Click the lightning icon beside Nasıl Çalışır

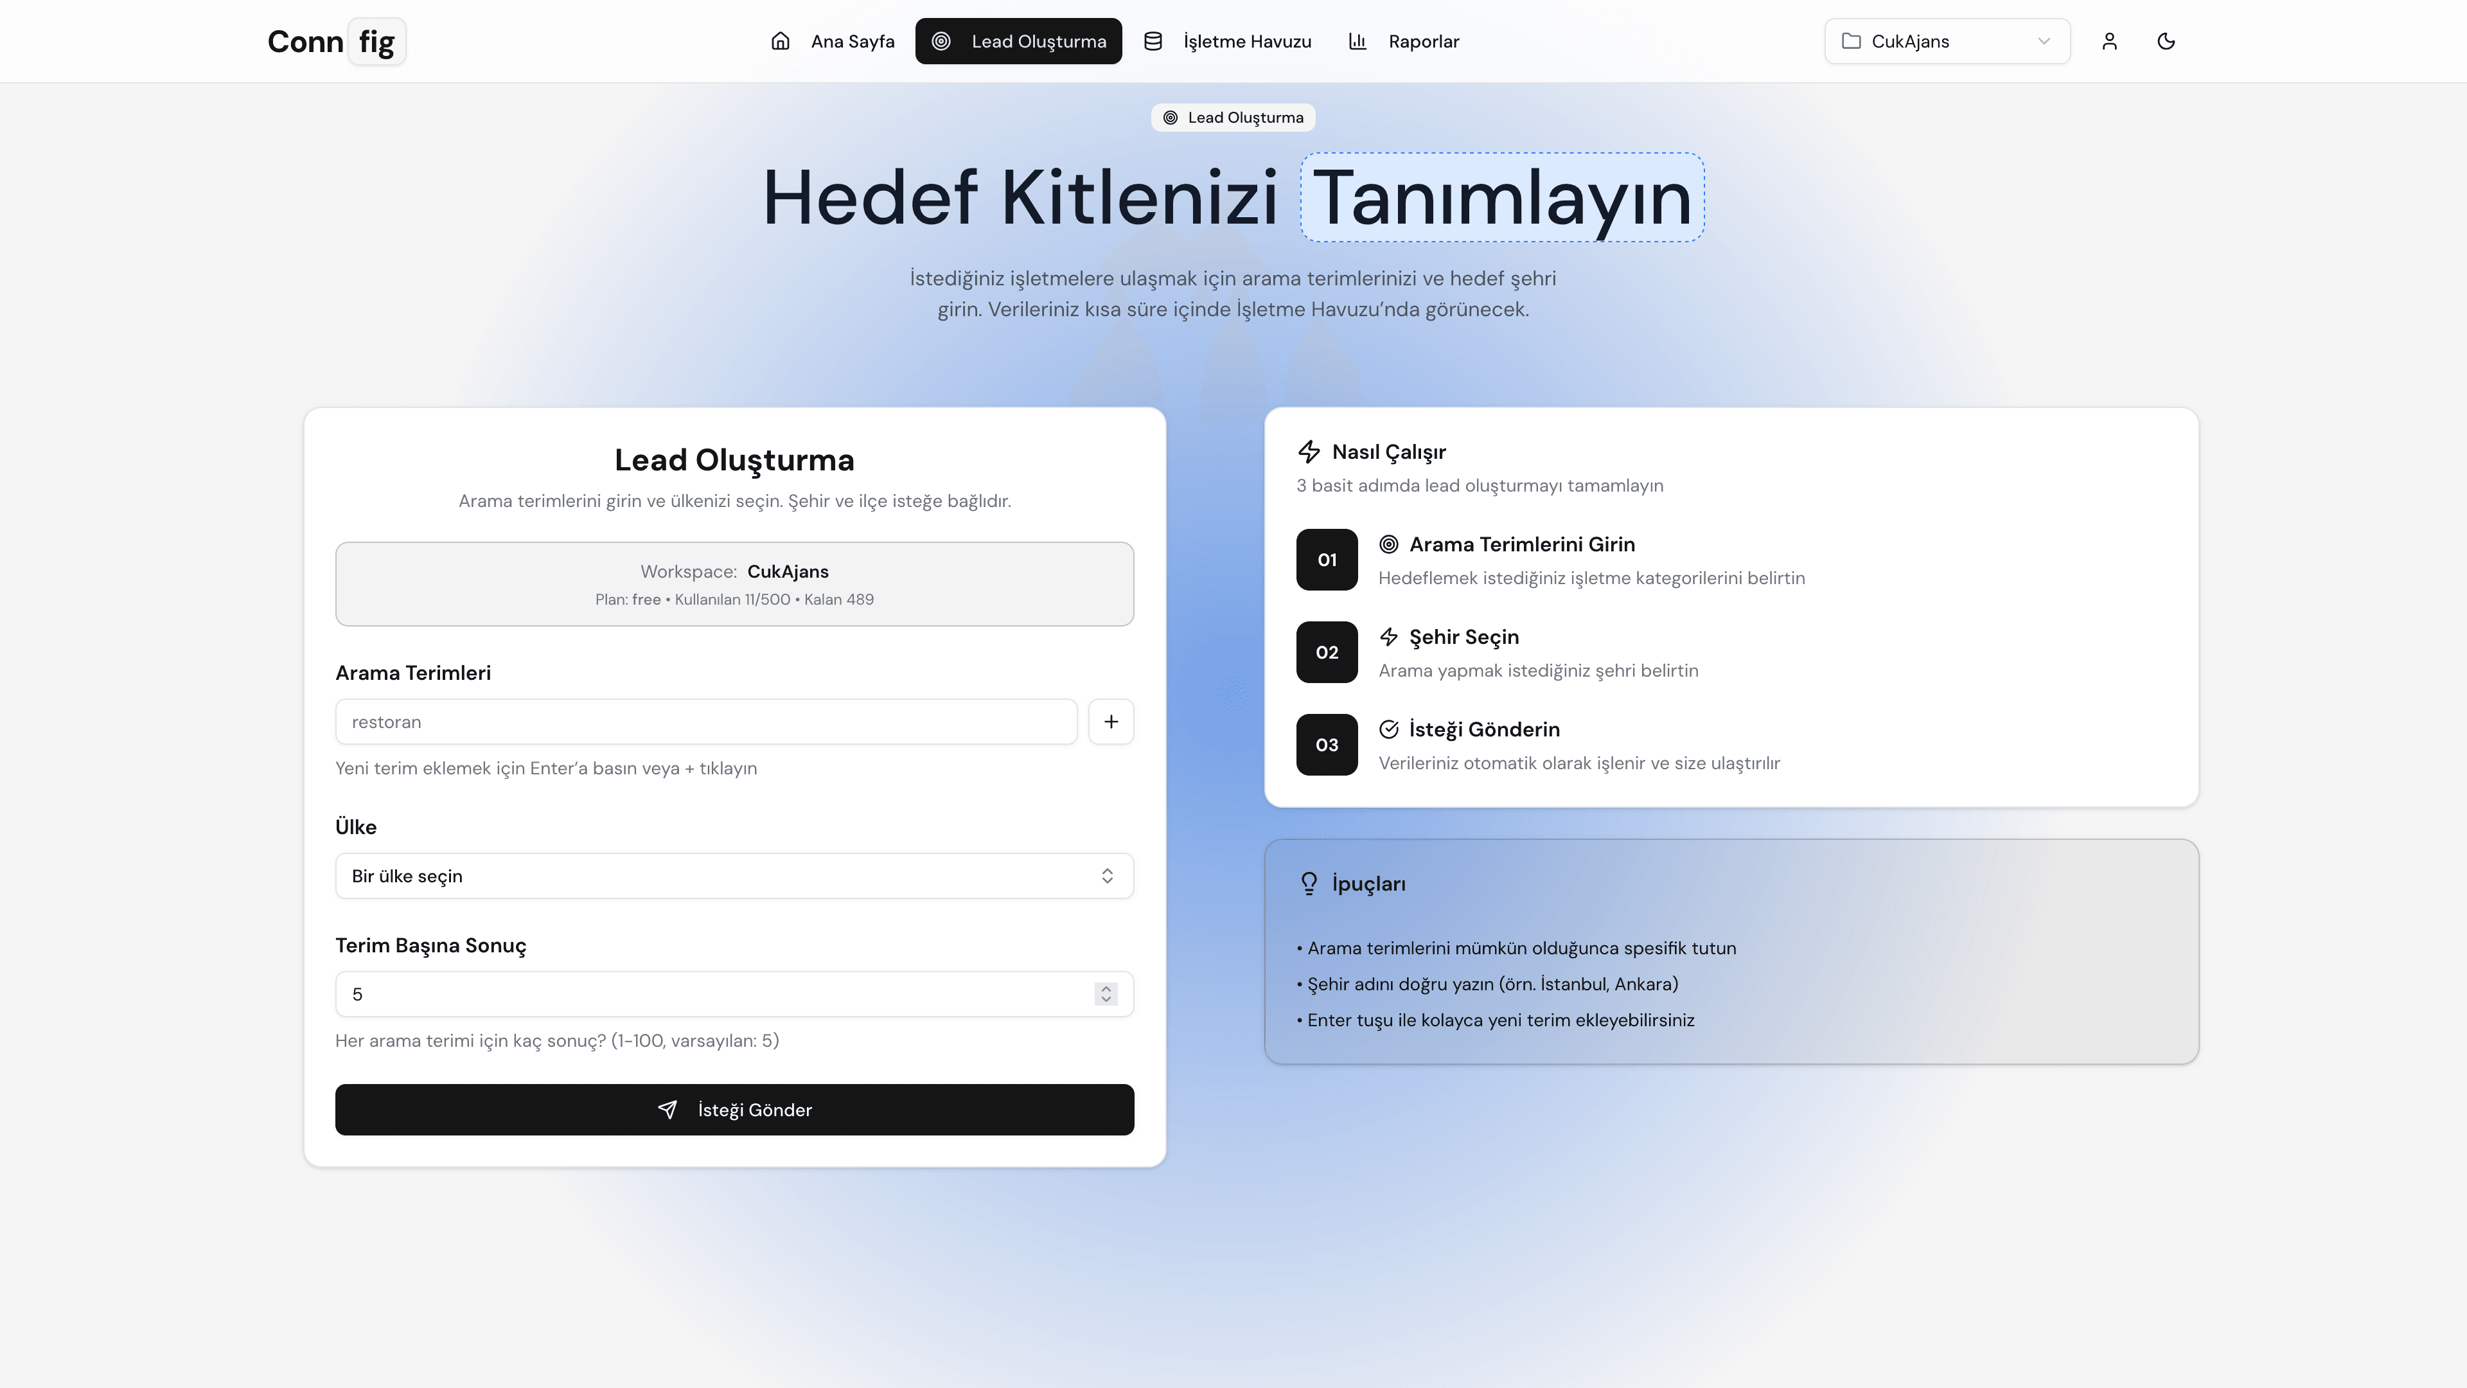[x=1308, y=452]
